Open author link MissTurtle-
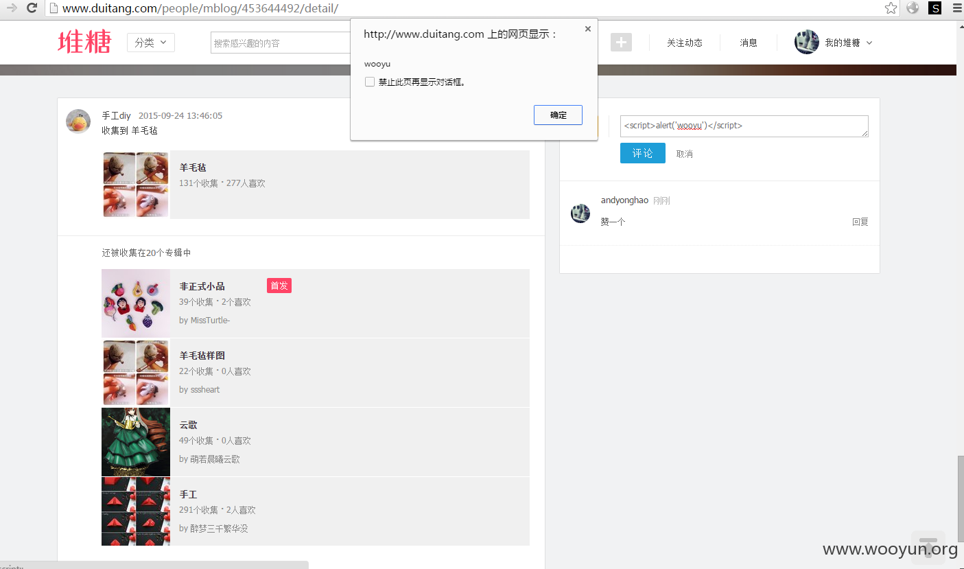Viewport: 964px width, 569px height. (210, 321)
